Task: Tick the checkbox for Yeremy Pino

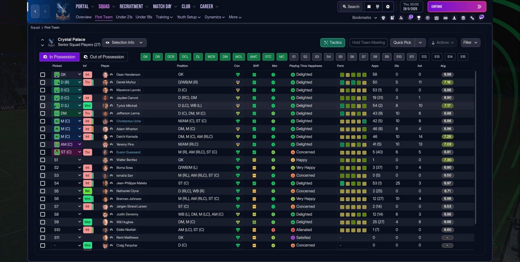Action: pyautogui.click(x=43, y=145)
